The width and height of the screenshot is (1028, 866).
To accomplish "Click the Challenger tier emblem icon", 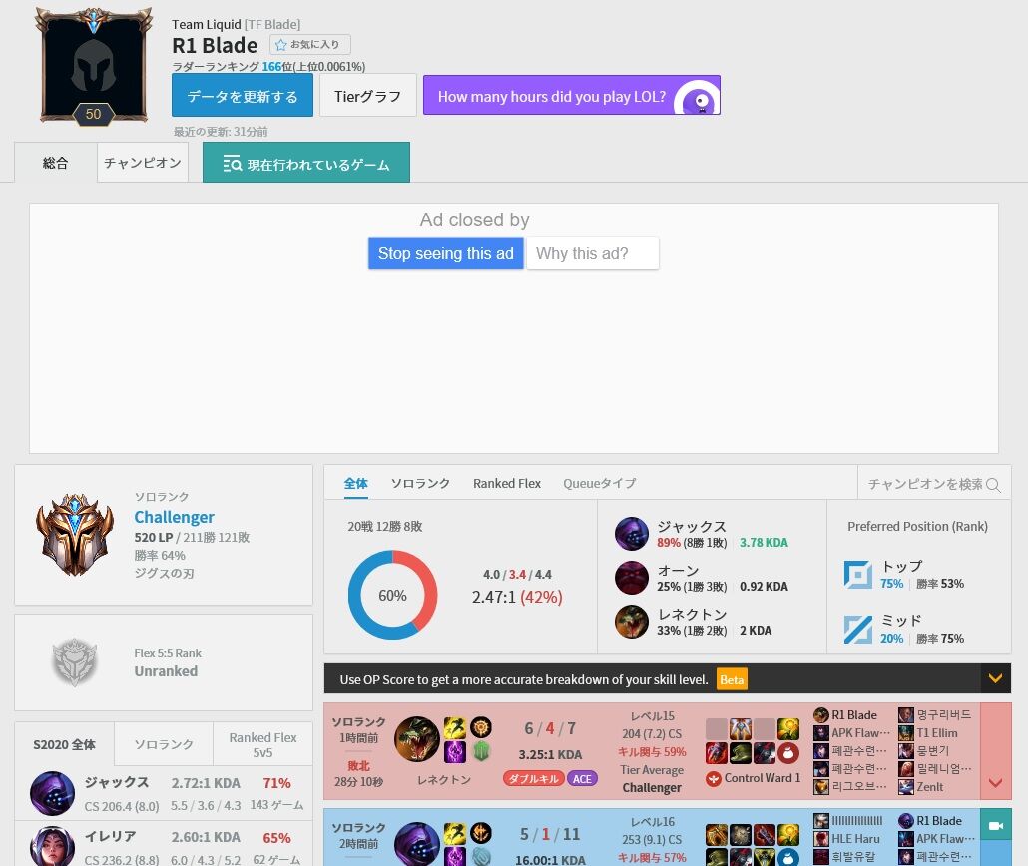I will (75, 535).
